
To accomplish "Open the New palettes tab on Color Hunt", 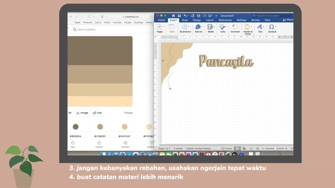I will pyautogui.click(x=73, y=144).
